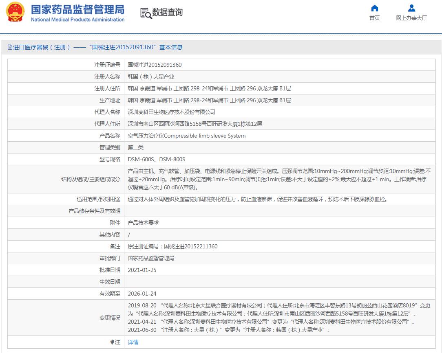442x353 pixels.
Task: Click the expiry date 2026-01-24
Action: click(x=142, y=294)
